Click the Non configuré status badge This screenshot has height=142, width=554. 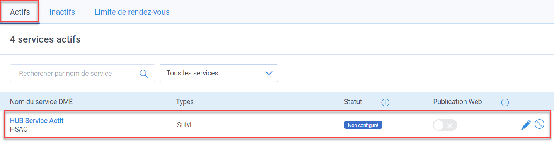tap(363, 125)
